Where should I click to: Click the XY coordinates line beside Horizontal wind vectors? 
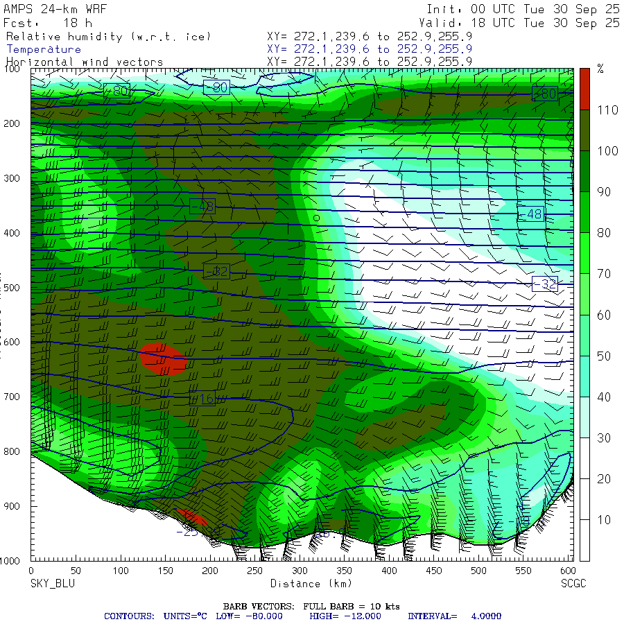pos(370,62)
